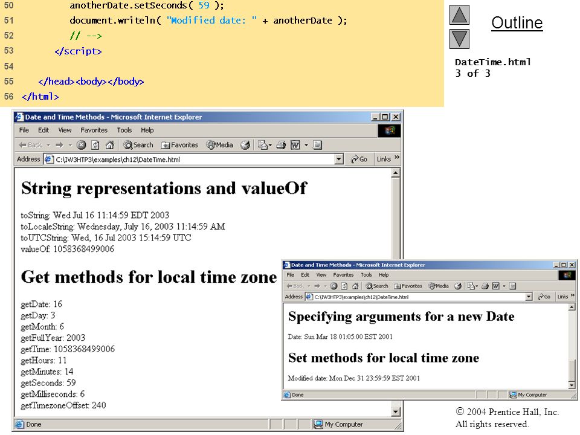Click the Refresh icon in large IE window
580x435 pixels.
tap(95, 145)
